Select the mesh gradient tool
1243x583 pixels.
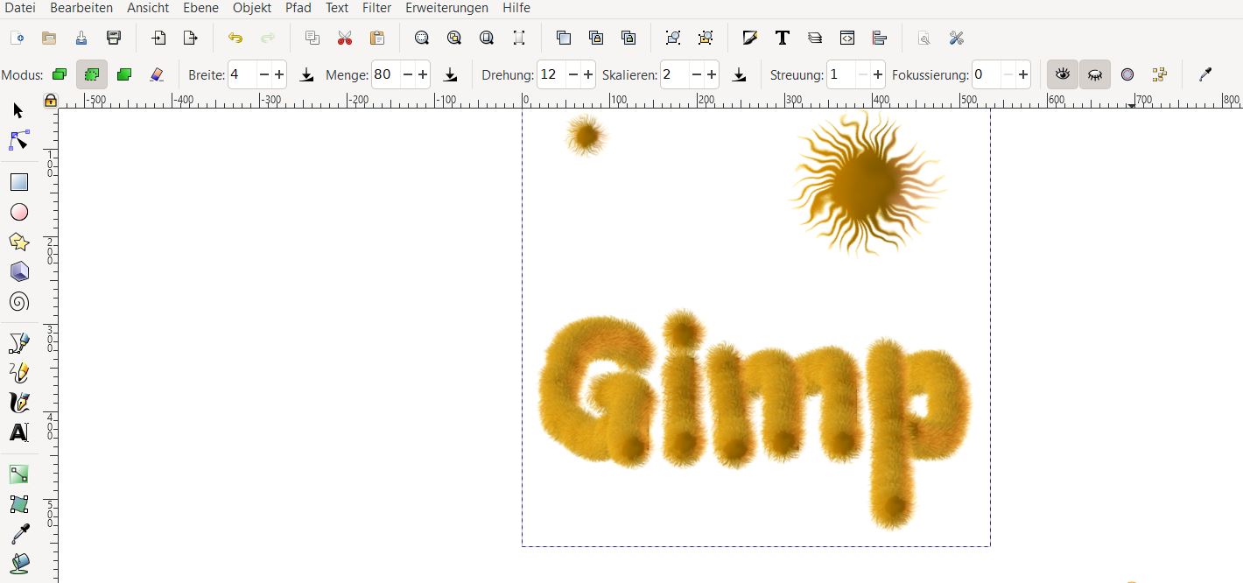point(18,504)
